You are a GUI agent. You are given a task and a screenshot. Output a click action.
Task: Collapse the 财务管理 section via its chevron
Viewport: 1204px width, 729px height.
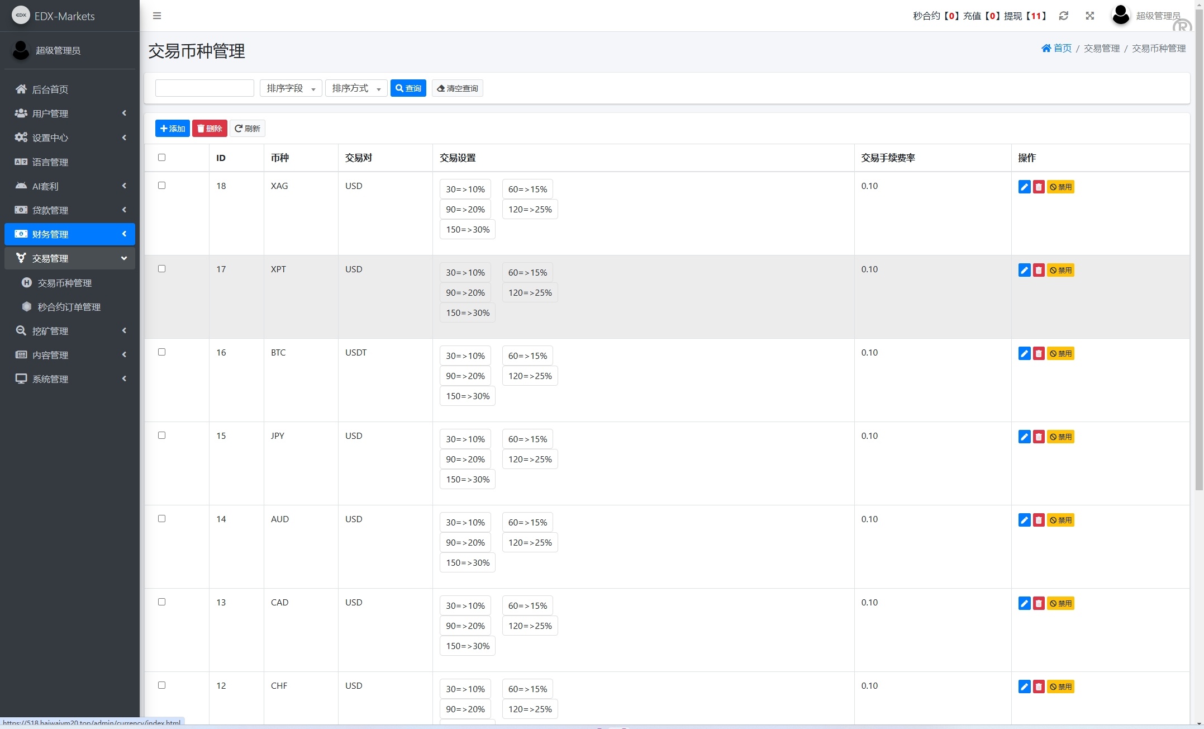point(124,234)
